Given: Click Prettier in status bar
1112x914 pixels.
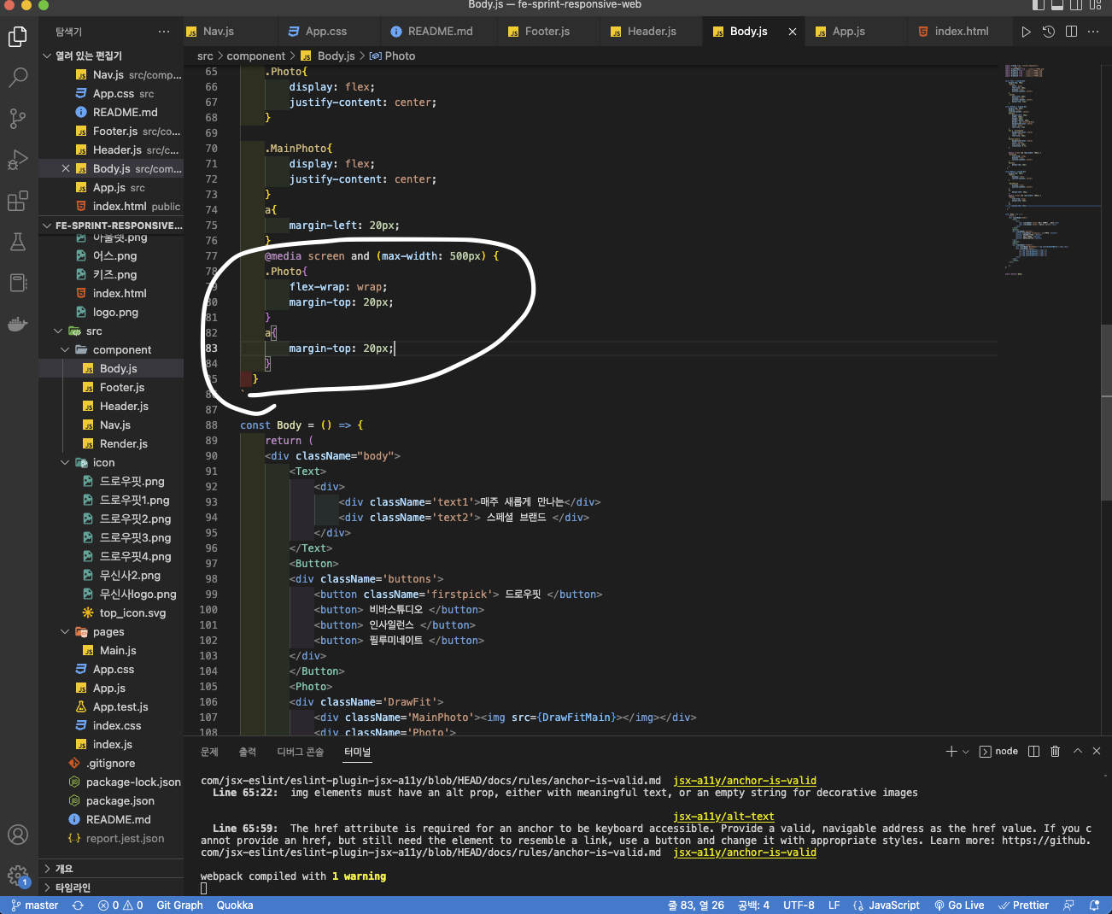Looking at the screenshot, I should point(1023,905).
